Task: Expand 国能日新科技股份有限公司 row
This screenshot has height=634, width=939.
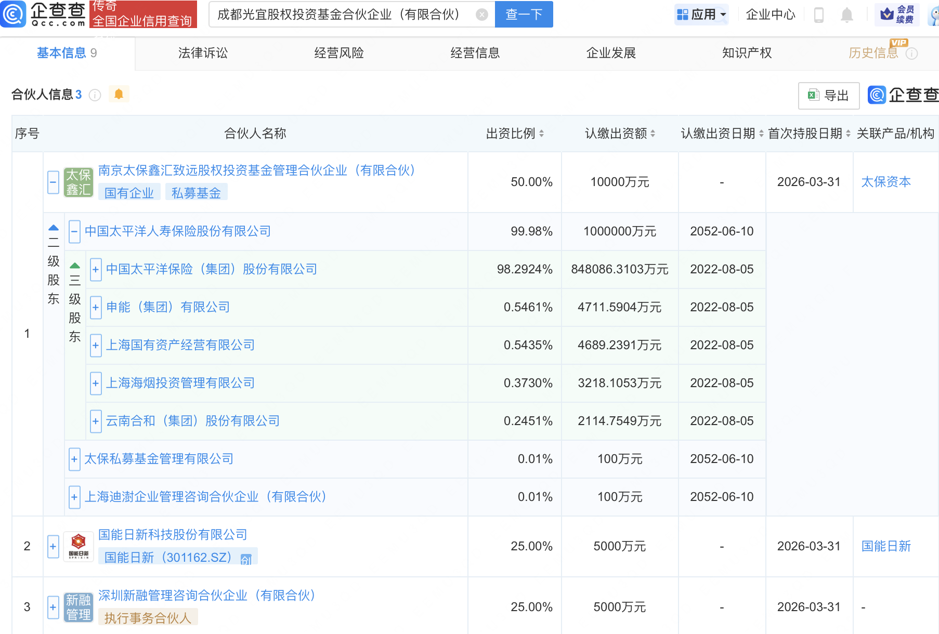Action: click(53, 547)
